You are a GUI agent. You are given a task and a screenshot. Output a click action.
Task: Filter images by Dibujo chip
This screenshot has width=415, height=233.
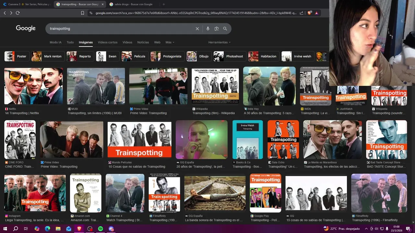[x=199, y=56]
